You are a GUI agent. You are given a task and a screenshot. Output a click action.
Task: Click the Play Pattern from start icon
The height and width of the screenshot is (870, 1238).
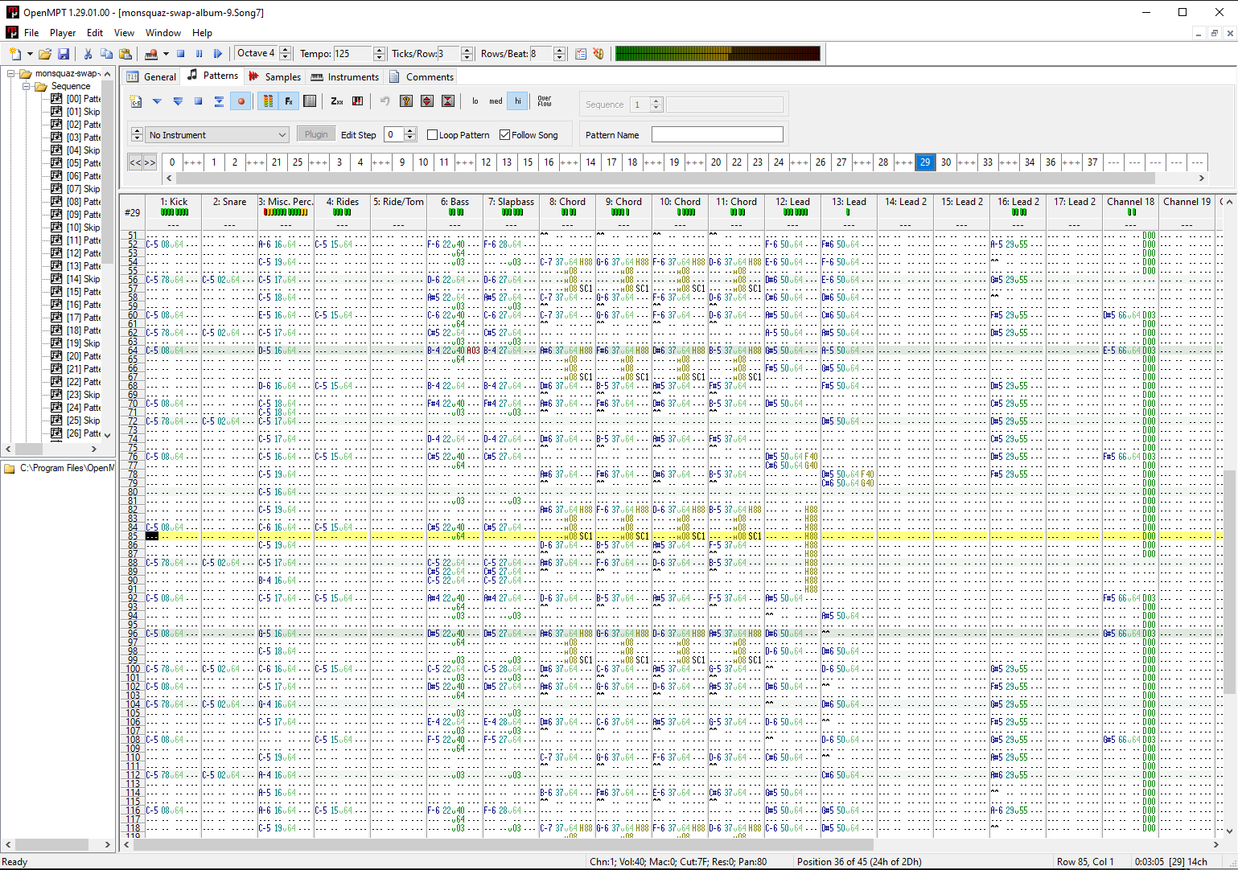[x=178, y=101]
